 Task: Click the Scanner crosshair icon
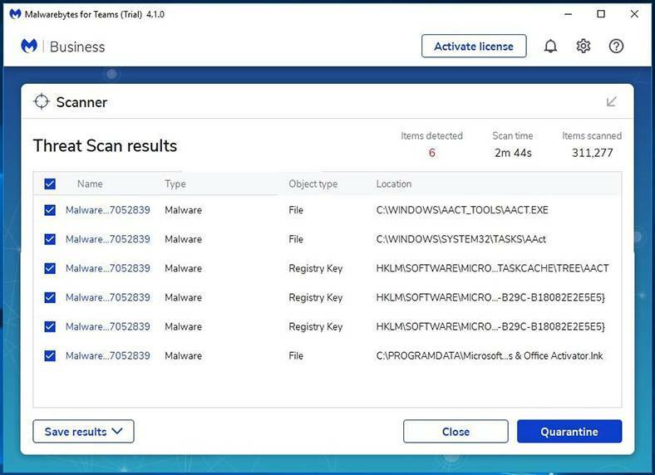[42, 101]
